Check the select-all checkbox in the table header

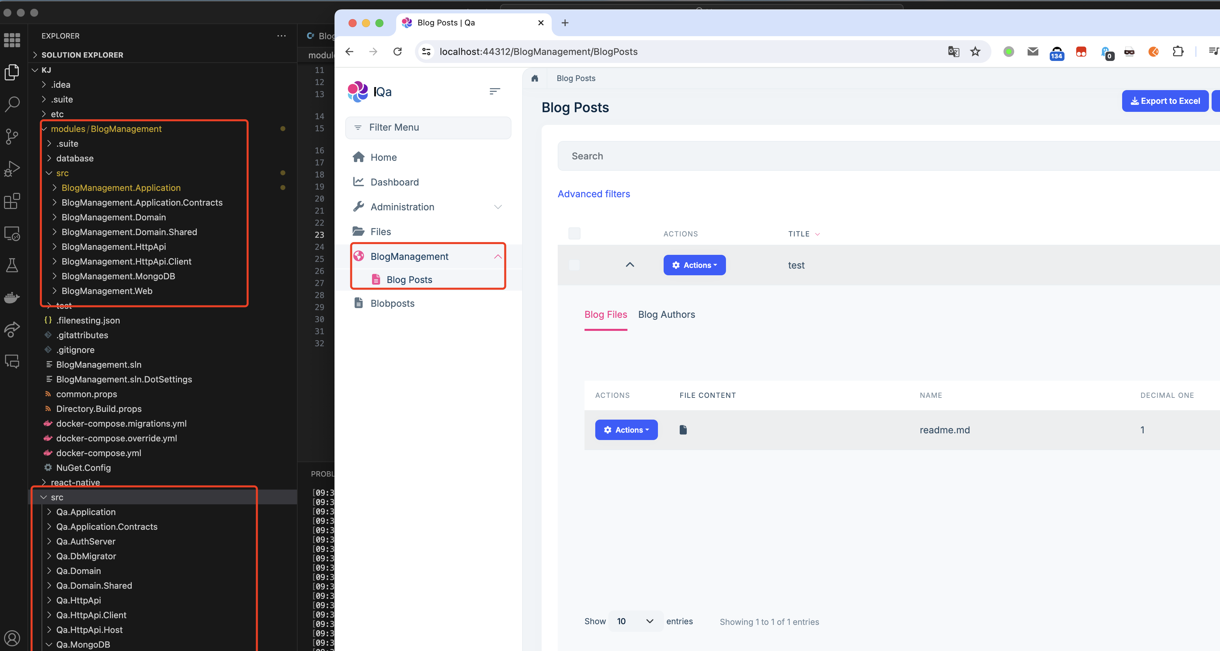click(574, 233)
